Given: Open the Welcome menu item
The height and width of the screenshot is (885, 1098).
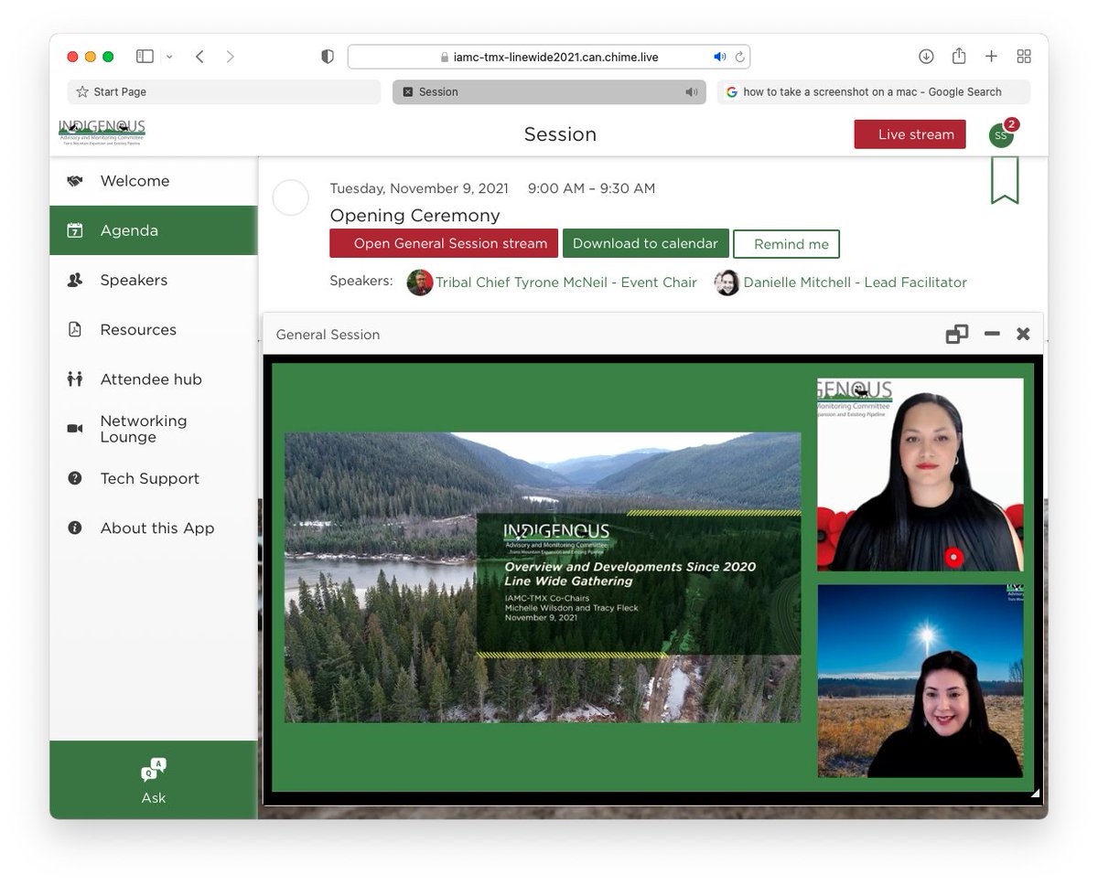Looking at the screenshot, I should (x=154, y=181).
